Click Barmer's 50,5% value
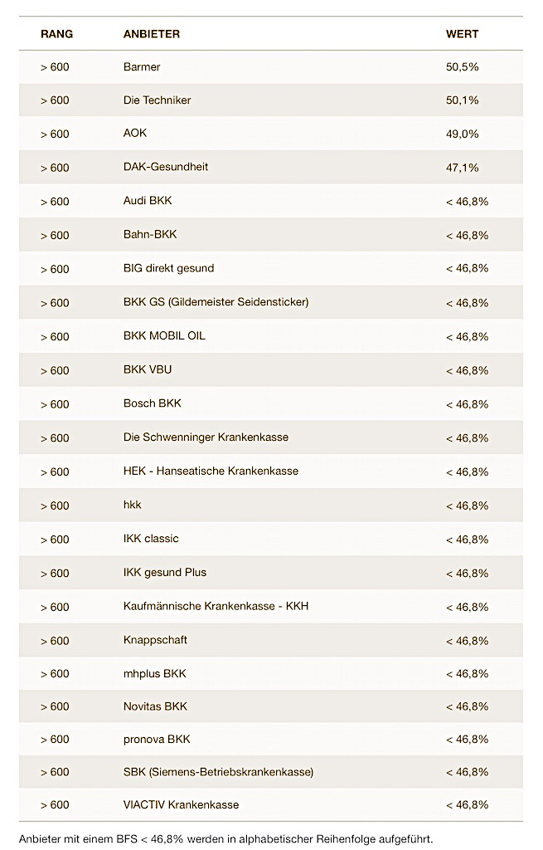Image resolution: width=543 pixels, height=850 pixels. point(462,66)
